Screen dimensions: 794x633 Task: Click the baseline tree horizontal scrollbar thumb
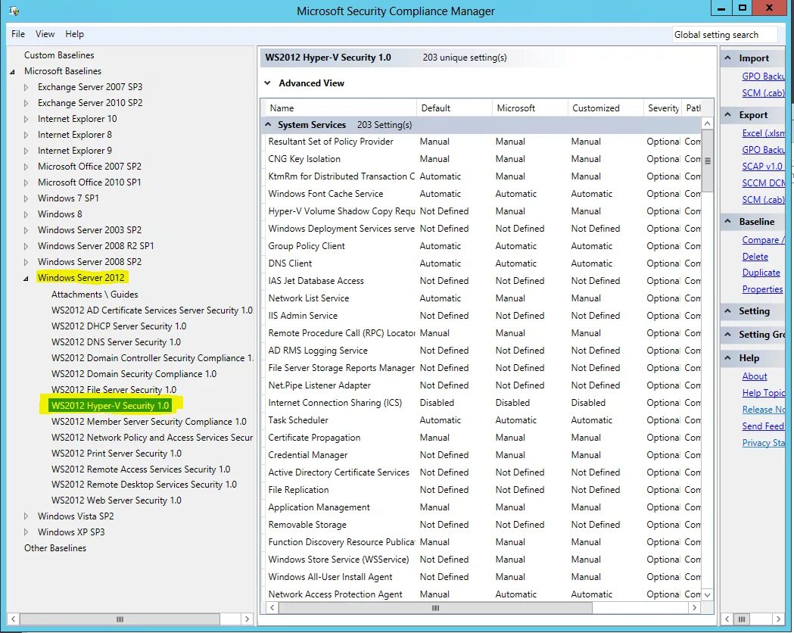coord(120,619)
